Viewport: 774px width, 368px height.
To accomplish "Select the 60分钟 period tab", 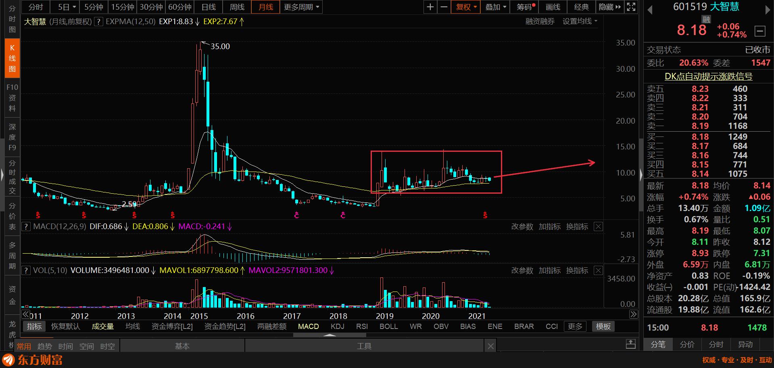I will [180, 7].
